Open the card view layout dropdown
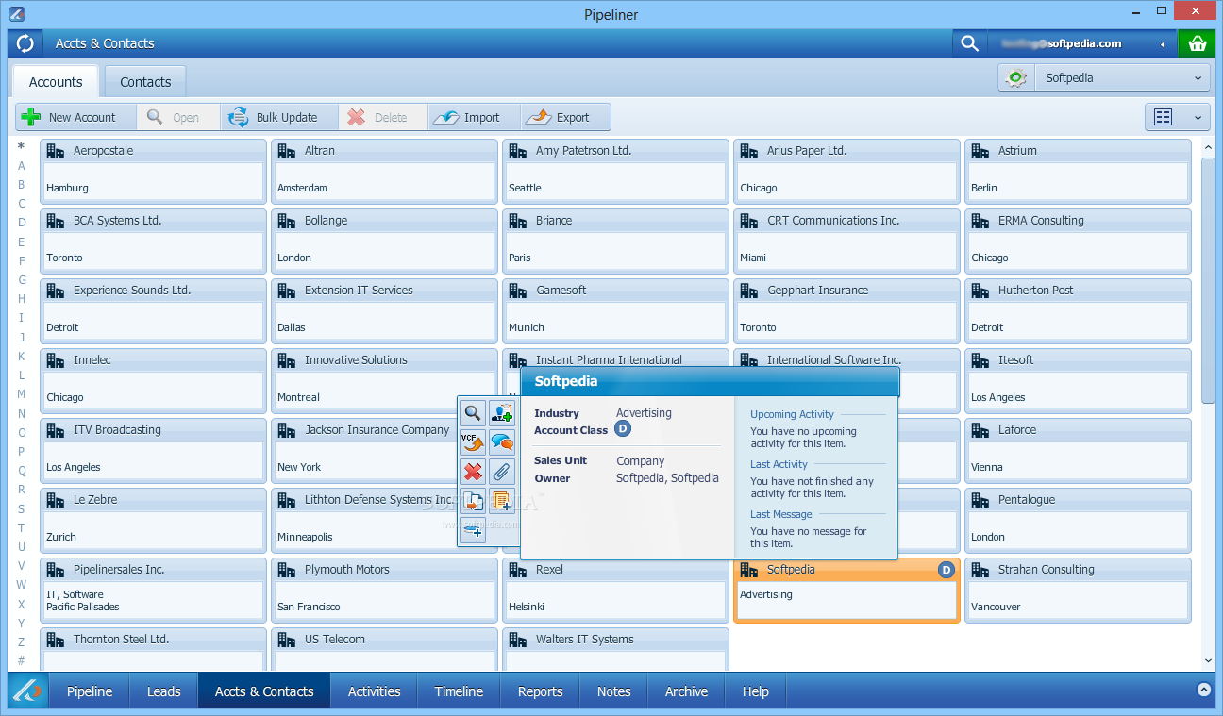This screenshot has width=1223, height=716. [1178, 117]
